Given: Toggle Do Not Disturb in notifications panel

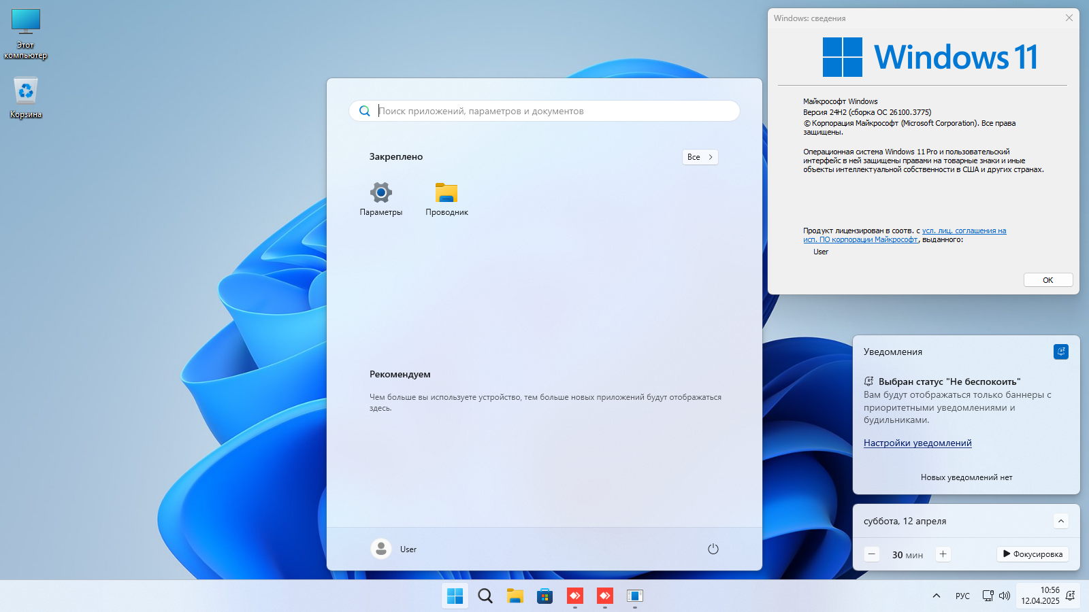Looking at the screenshot, I should (x=1061, y=352).
